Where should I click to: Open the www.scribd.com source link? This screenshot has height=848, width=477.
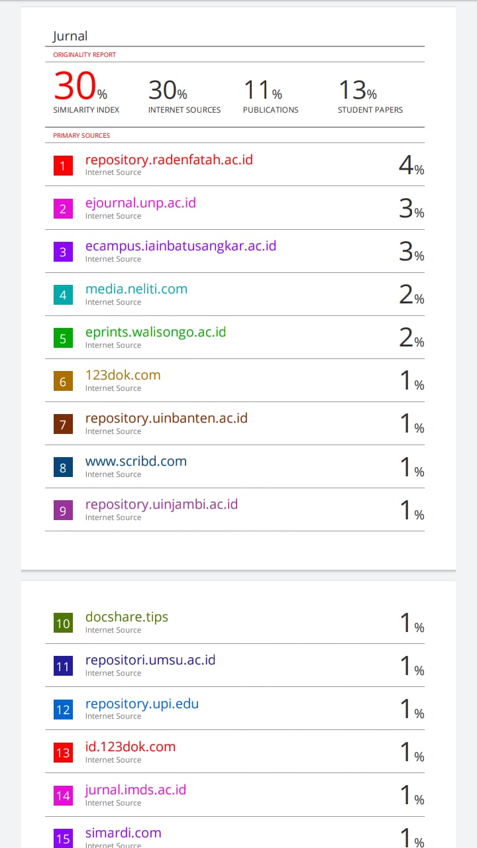coord(136,461)
